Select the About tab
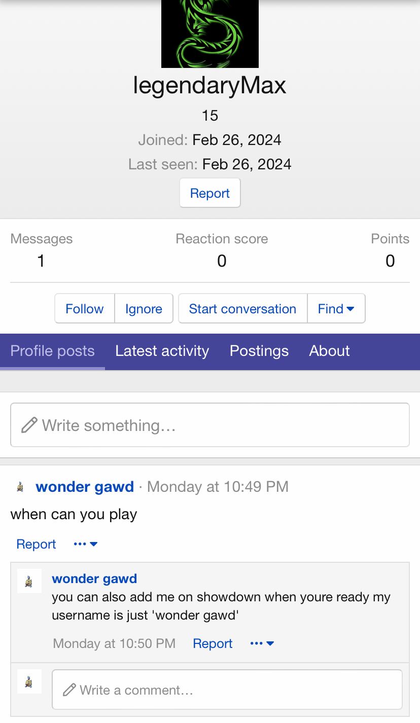Image resolution: width=420 pixels, height=723 pixels. pyautogui.click(x=329, y=351)
